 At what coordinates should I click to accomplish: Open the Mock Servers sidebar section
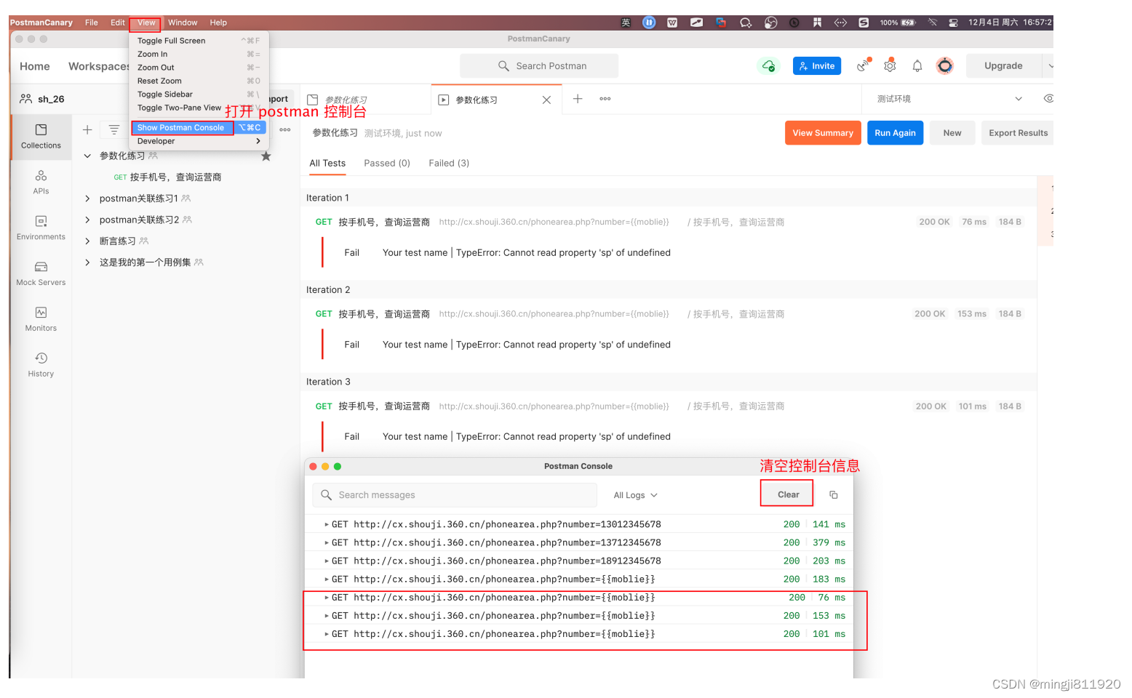point(41,273)
